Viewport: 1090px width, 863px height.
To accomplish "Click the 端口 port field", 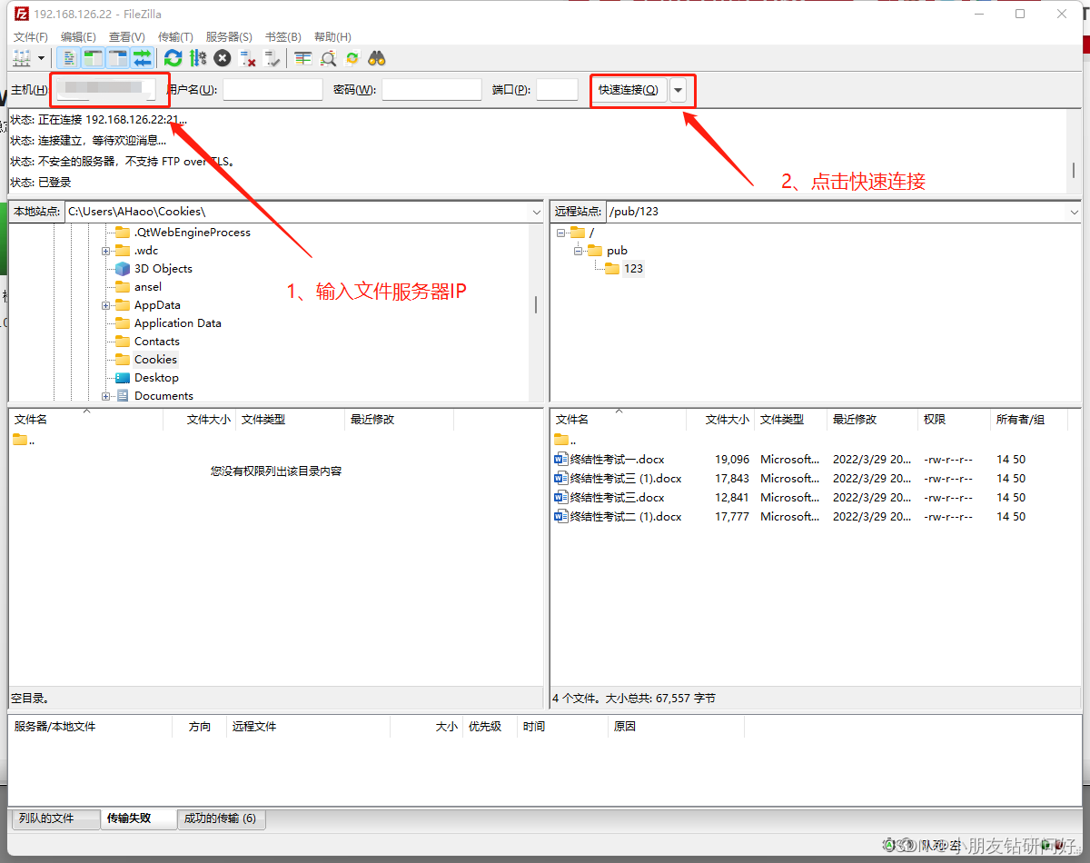I will click(557, 89).
